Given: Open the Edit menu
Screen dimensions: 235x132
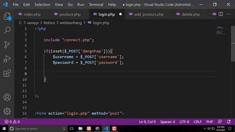Looking at the screenshot, I should [26, 4].
